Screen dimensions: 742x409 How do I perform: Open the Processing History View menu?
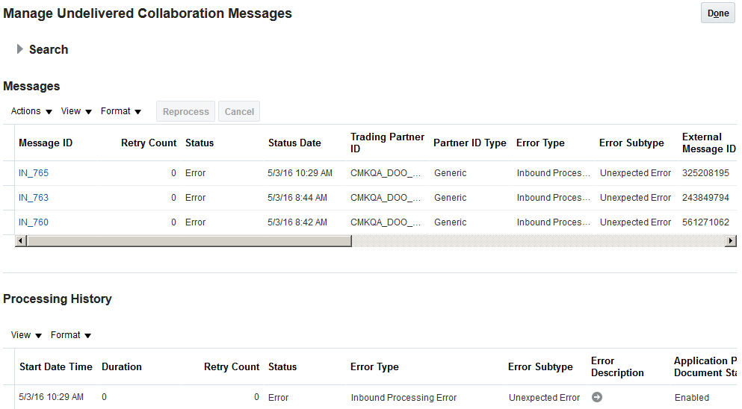click(x=26, y=335)
